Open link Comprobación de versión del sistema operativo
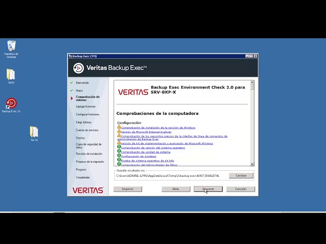 tap(153, 148)
